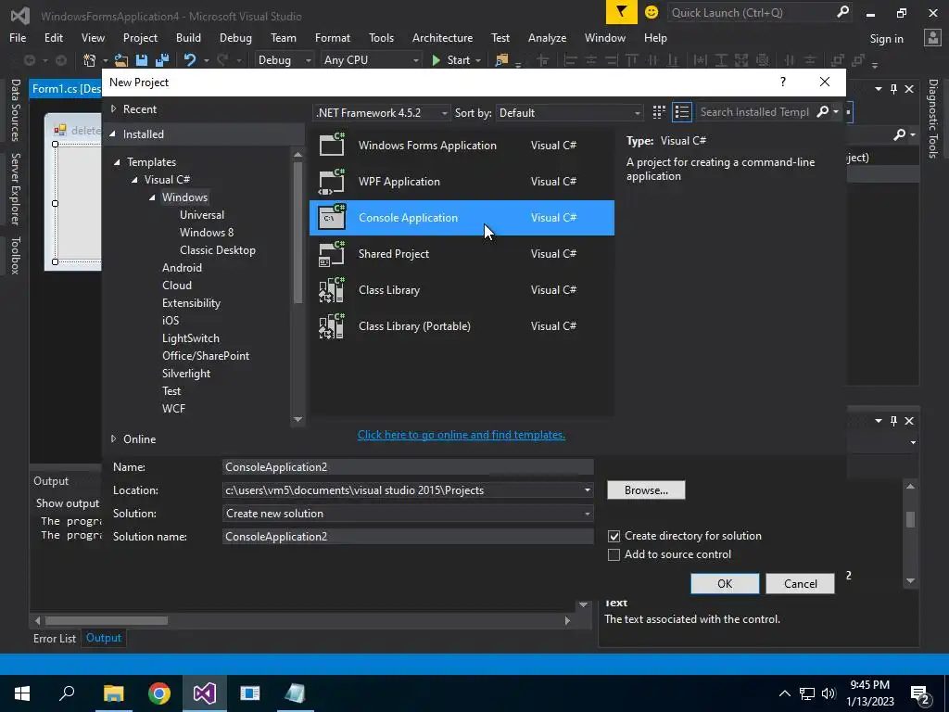Click the account profile icon near Sign in
This screenshot has width=949, height=712.
[x=932, y=38]
